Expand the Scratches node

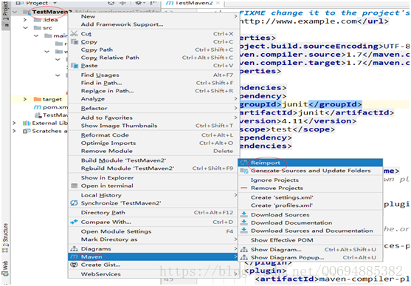(x=15, y=131)
